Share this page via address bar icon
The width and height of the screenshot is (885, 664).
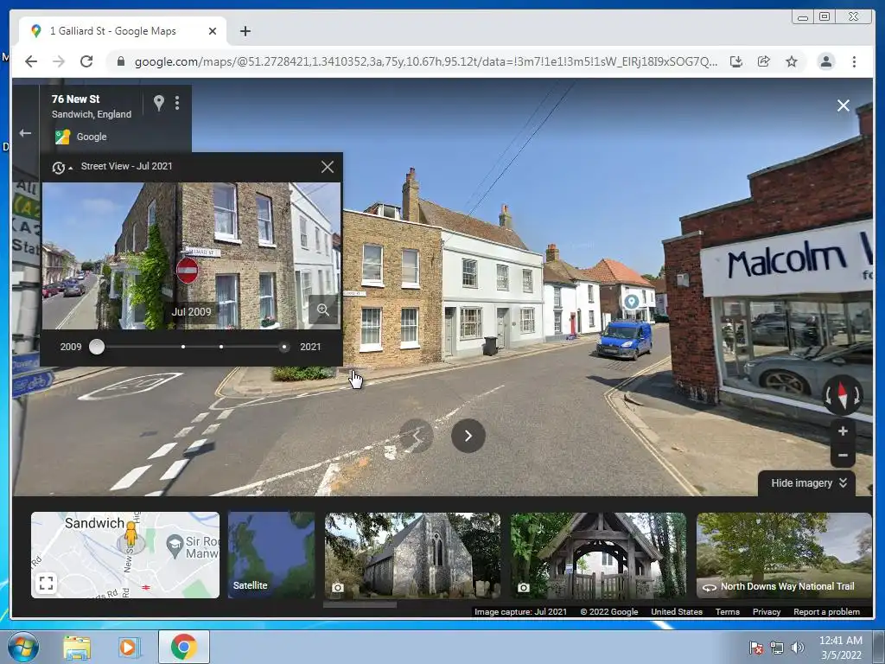pos(764,61)
